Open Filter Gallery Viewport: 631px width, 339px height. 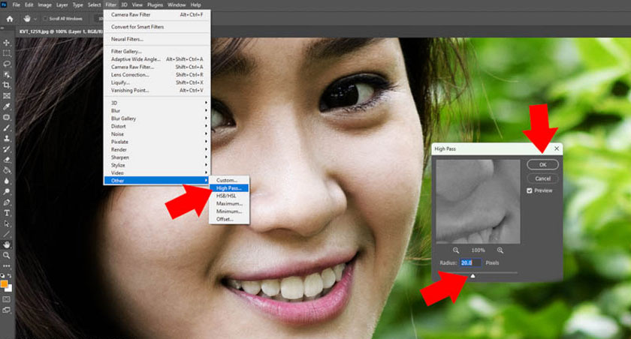[x=156, y=52]
